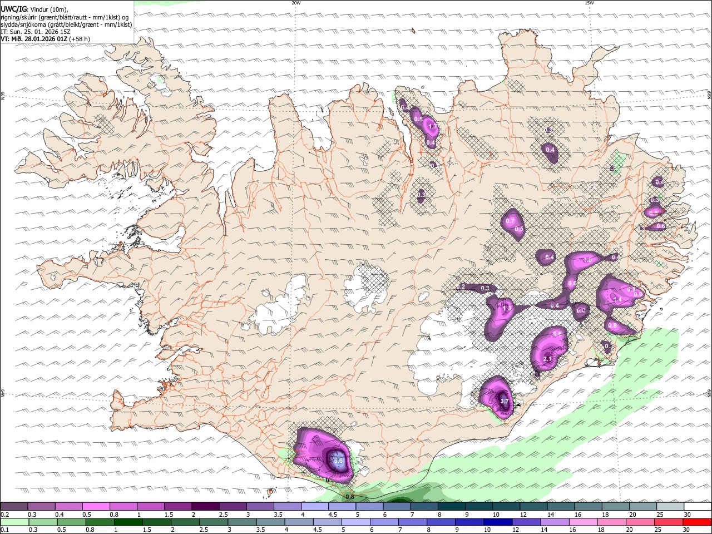Viewport: 712px width, 534px height.
Task: Click the 1.7 snowfall value in the north
Action: [433, 127]
